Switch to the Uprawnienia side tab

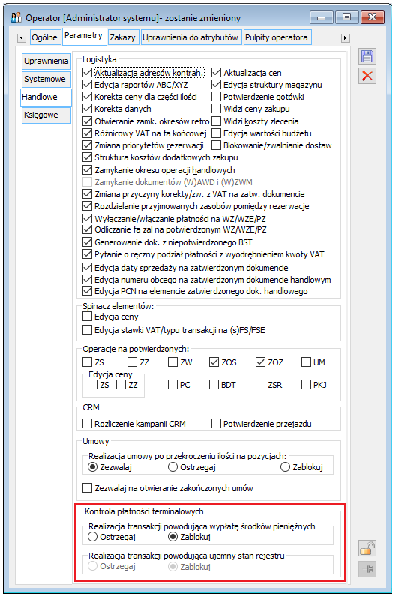coord(46,61)
